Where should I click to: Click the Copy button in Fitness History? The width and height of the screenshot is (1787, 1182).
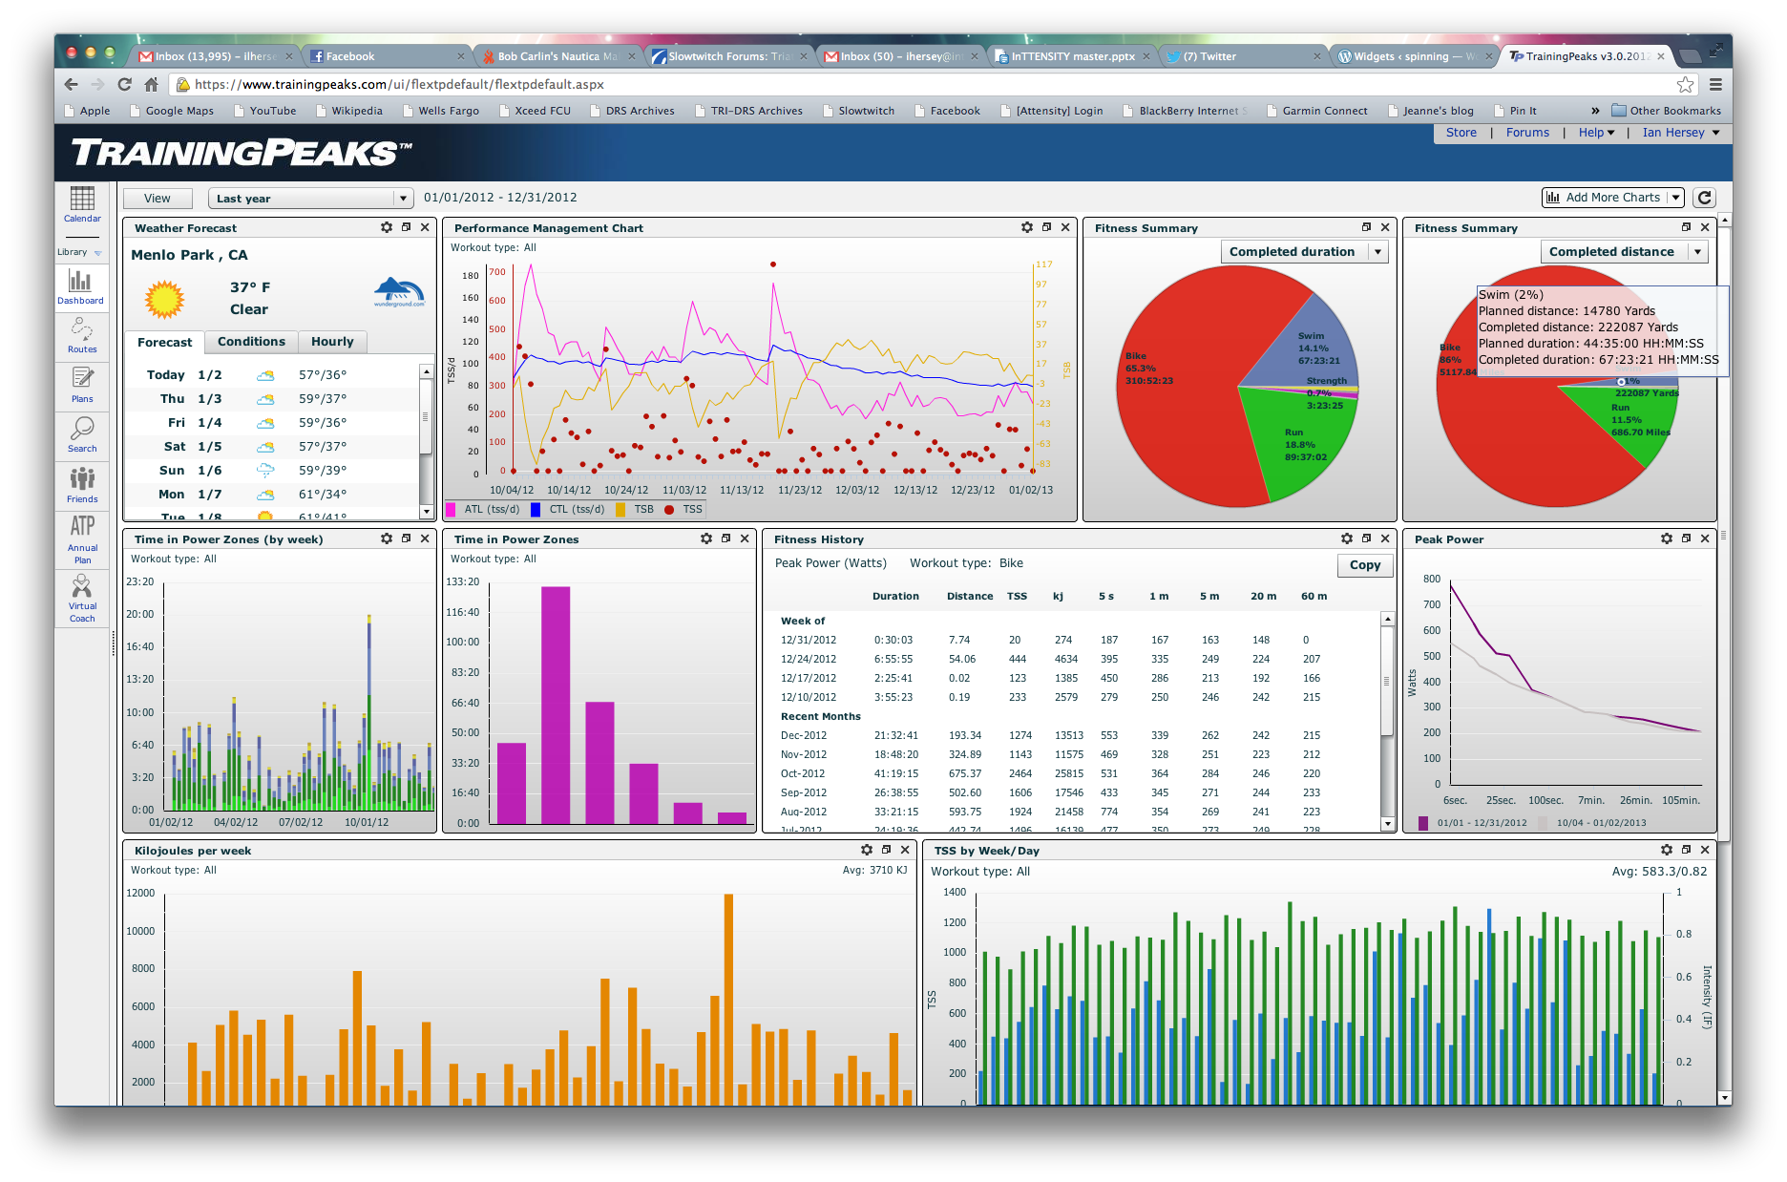coord(1364,565)
